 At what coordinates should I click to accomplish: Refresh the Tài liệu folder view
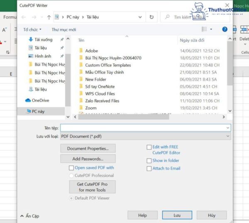(x=151, y=17)
